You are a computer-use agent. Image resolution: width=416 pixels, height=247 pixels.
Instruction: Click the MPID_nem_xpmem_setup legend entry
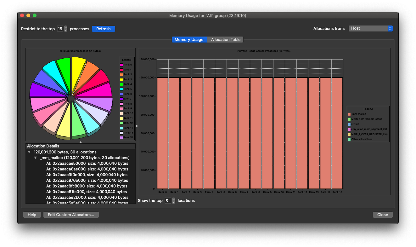pyautogui.click(x=350, y=119)
